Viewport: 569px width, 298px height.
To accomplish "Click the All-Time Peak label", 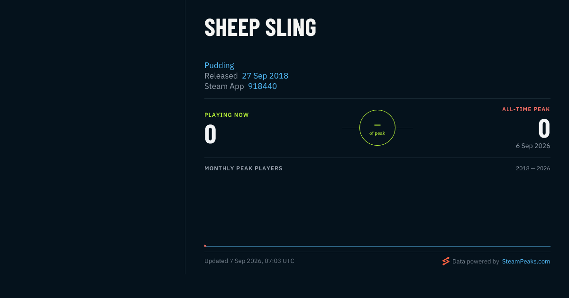I will [526, 109].
